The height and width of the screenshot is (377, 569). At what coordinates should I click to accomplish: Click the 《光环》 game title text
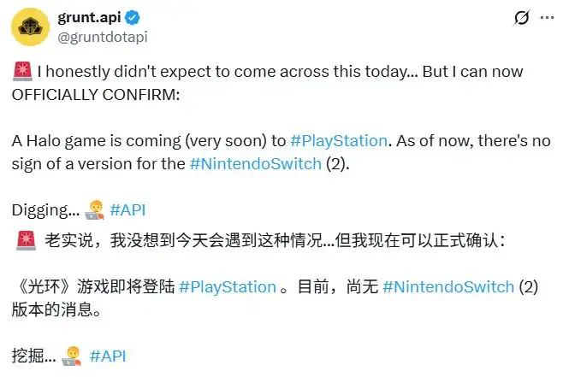[39, 287]
